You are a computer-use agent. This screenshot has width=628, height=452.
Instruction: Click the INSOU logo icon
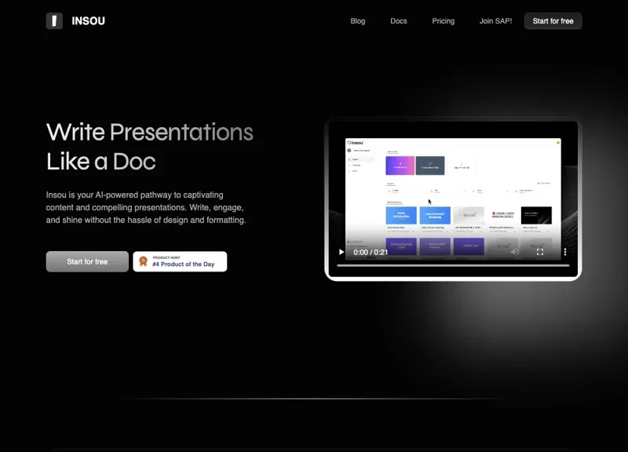(x=54, y=21)
